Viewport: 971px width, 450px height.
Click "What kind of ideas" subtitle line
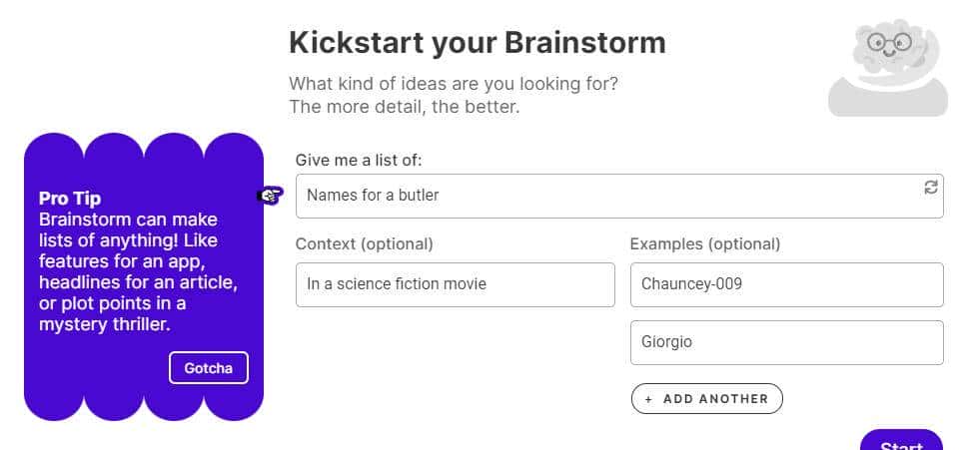454,84
